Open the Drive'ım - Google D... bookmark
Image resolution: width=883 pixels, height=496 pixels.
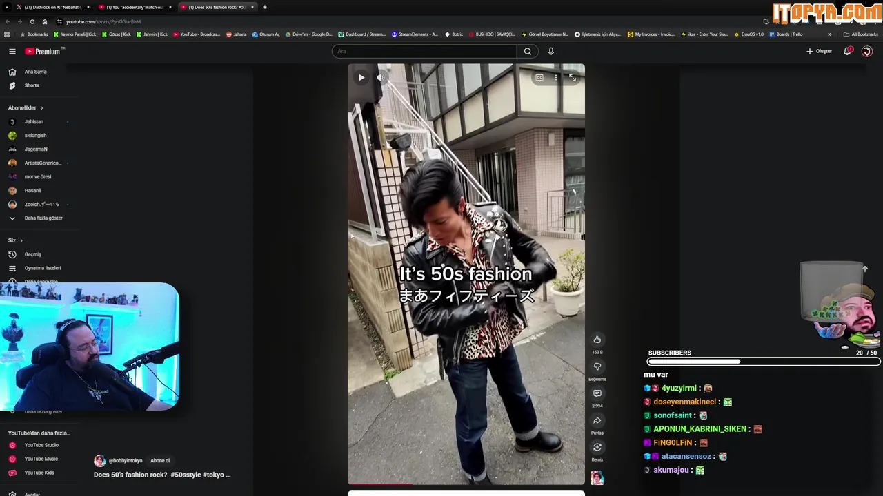(x=309, y=34)
